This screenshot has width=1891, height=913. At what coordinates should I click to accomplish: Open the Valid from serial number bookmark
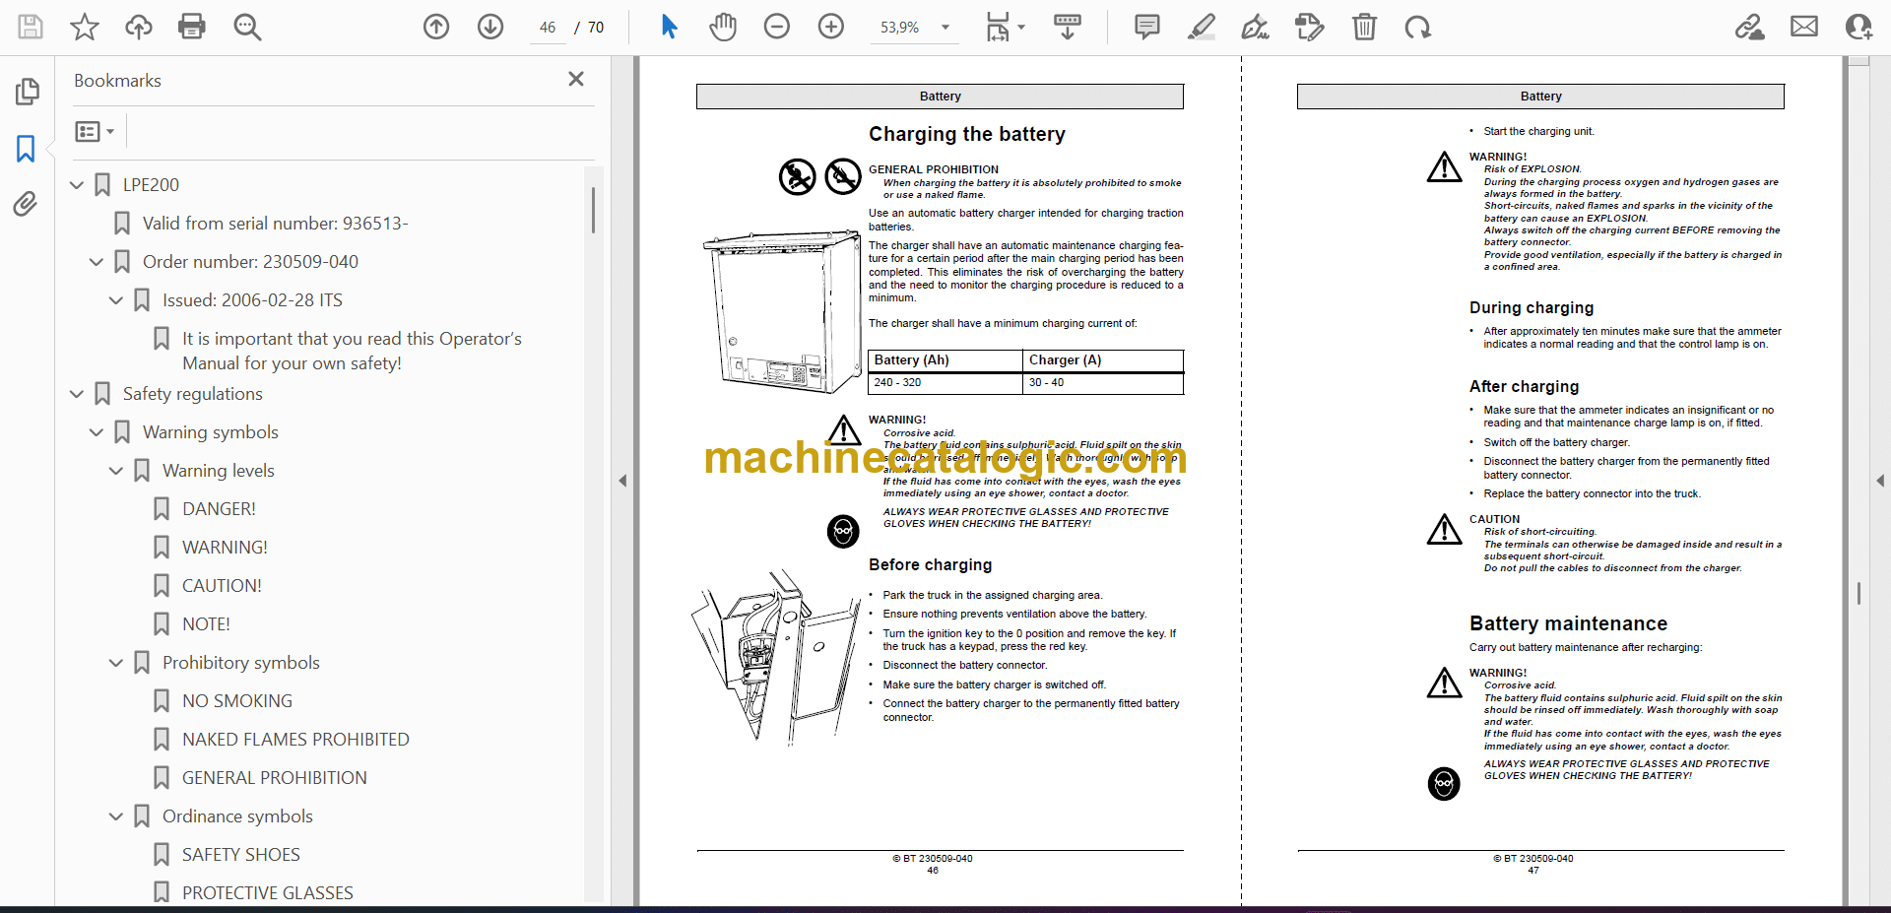click(275, 224)
